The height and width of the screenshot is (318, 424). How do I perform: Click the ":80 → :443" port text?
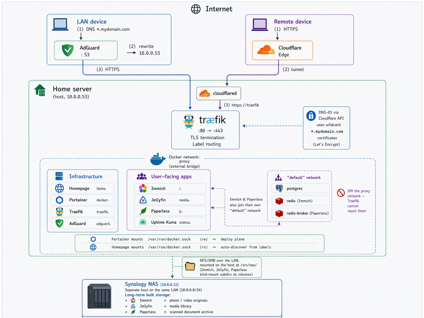[211, 131]
